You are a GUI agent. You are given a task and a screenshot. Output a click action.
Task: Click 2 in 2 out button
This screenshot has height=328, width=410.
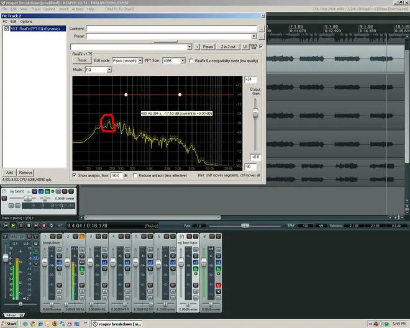coord(228,47)
